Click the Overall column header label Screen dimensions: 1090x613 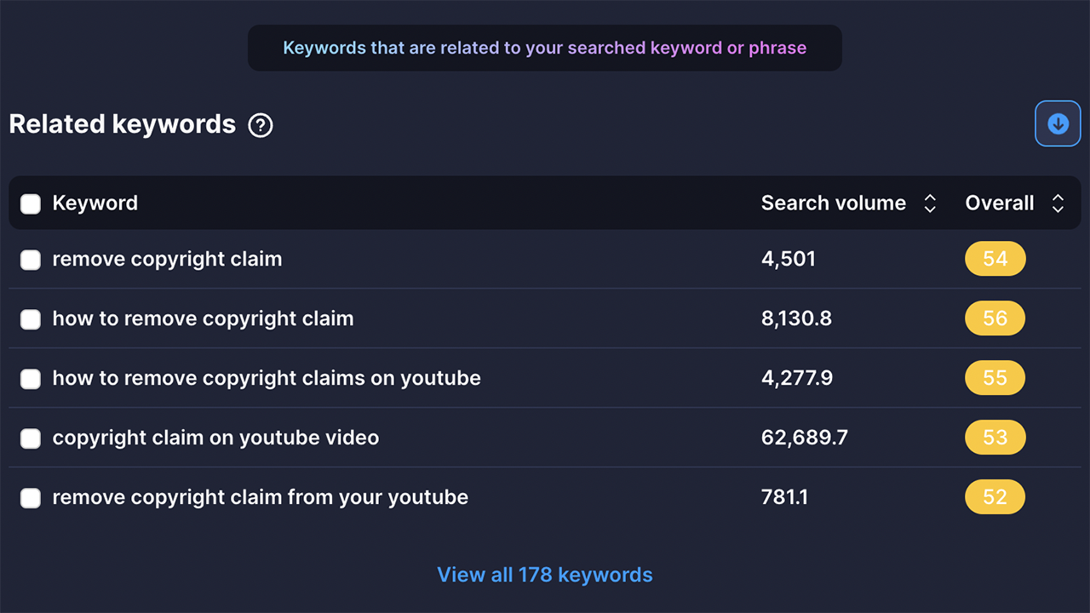[x=999, y=203]
